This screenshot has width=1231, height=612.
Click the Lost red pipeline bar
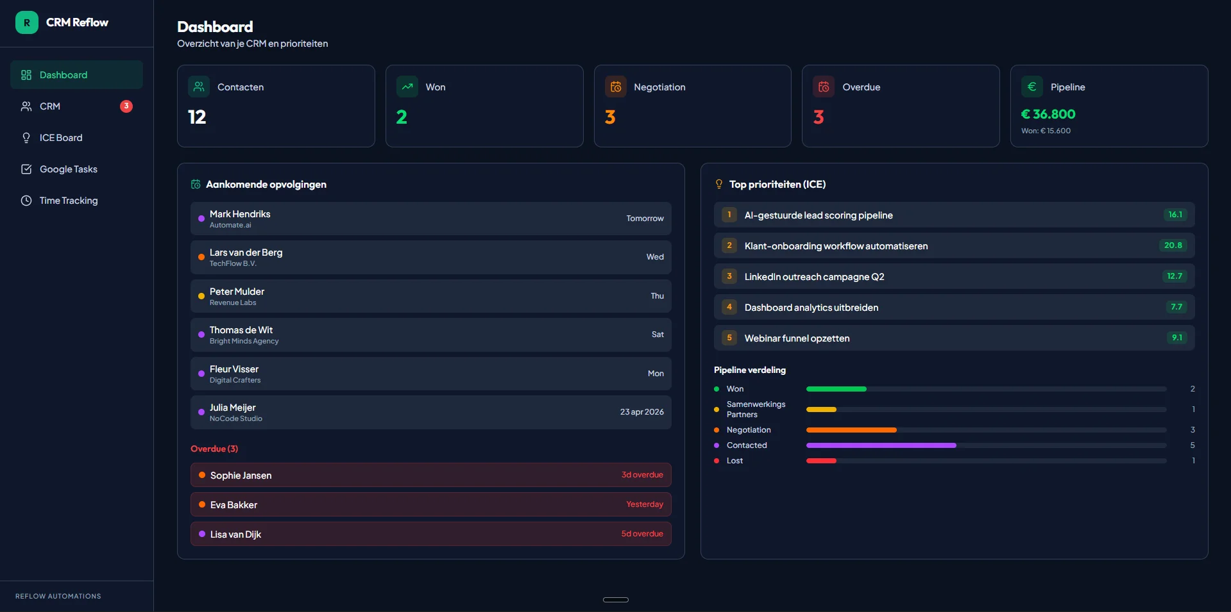tap(821, 461)
